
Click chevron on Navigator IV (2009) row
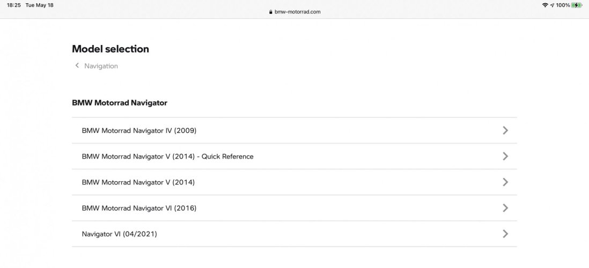(505, 130)
